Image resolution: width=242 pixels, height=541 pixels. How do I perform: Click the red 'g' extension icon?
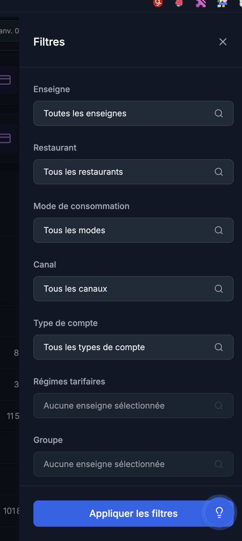(158, 3)
